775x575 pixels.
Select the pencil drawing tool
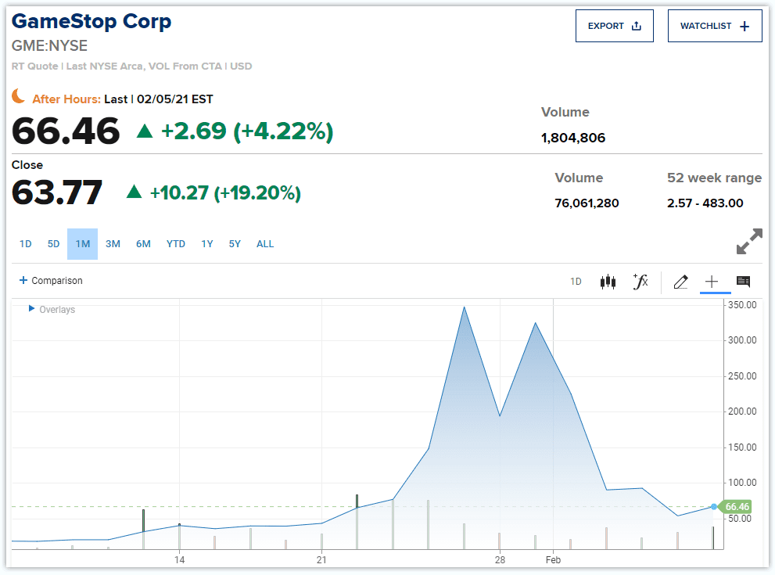click(680, 282)
